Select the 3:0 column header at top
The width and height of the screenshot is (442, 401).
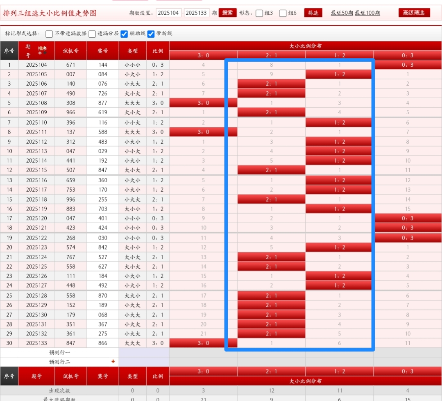pos(203,55)
